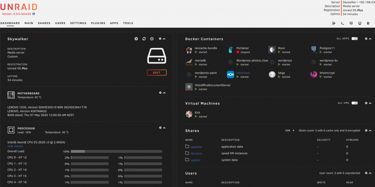Click the lancache-bundle container icon
The height and width of the screenshot is (187, 375).
tap(189, 50)
